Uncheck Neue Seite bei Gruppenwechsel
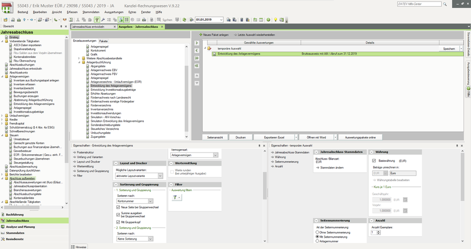This screenshot has width=471, height=249. click(118, 207)
